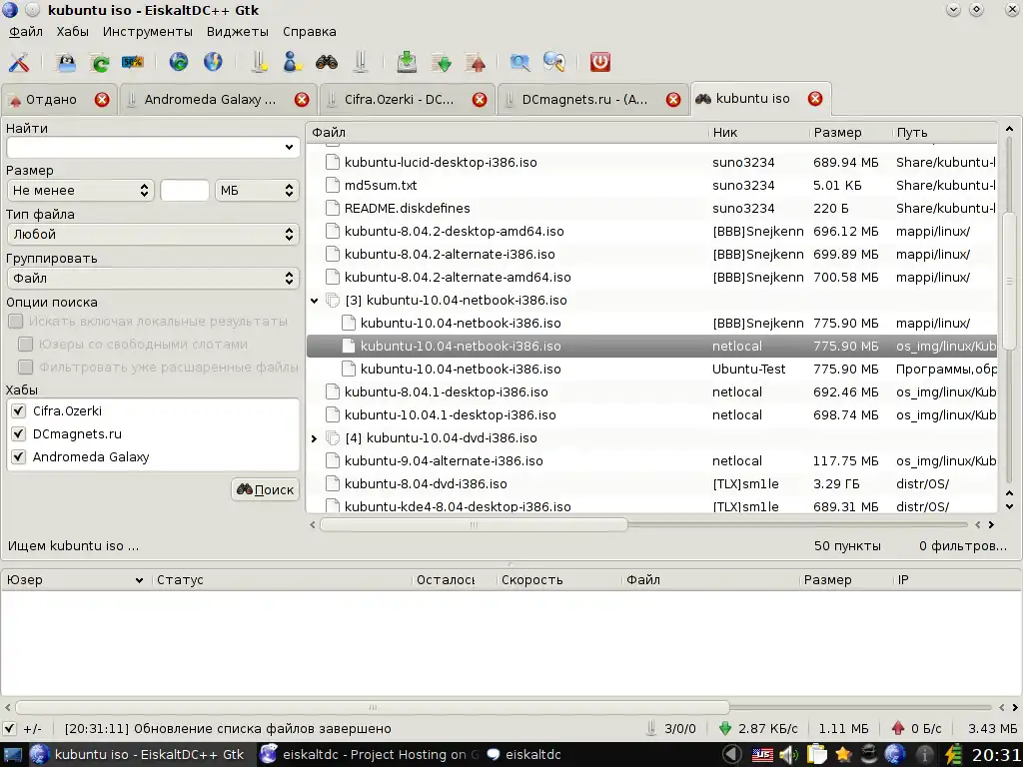Click the US keyboard layout flag icon
1023x767 pixels.
[762, 755]
